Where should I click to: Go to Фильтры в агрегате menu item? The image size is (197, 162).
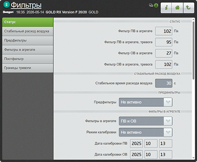pos(28,50)
